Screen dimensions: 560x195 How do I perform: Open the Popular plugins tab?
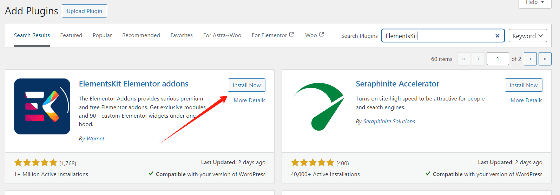(x=102, y=35)
